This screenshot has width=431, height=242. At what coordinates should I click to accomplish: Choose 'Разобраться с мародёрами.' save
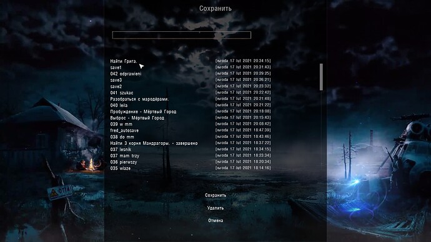point(191,99)
